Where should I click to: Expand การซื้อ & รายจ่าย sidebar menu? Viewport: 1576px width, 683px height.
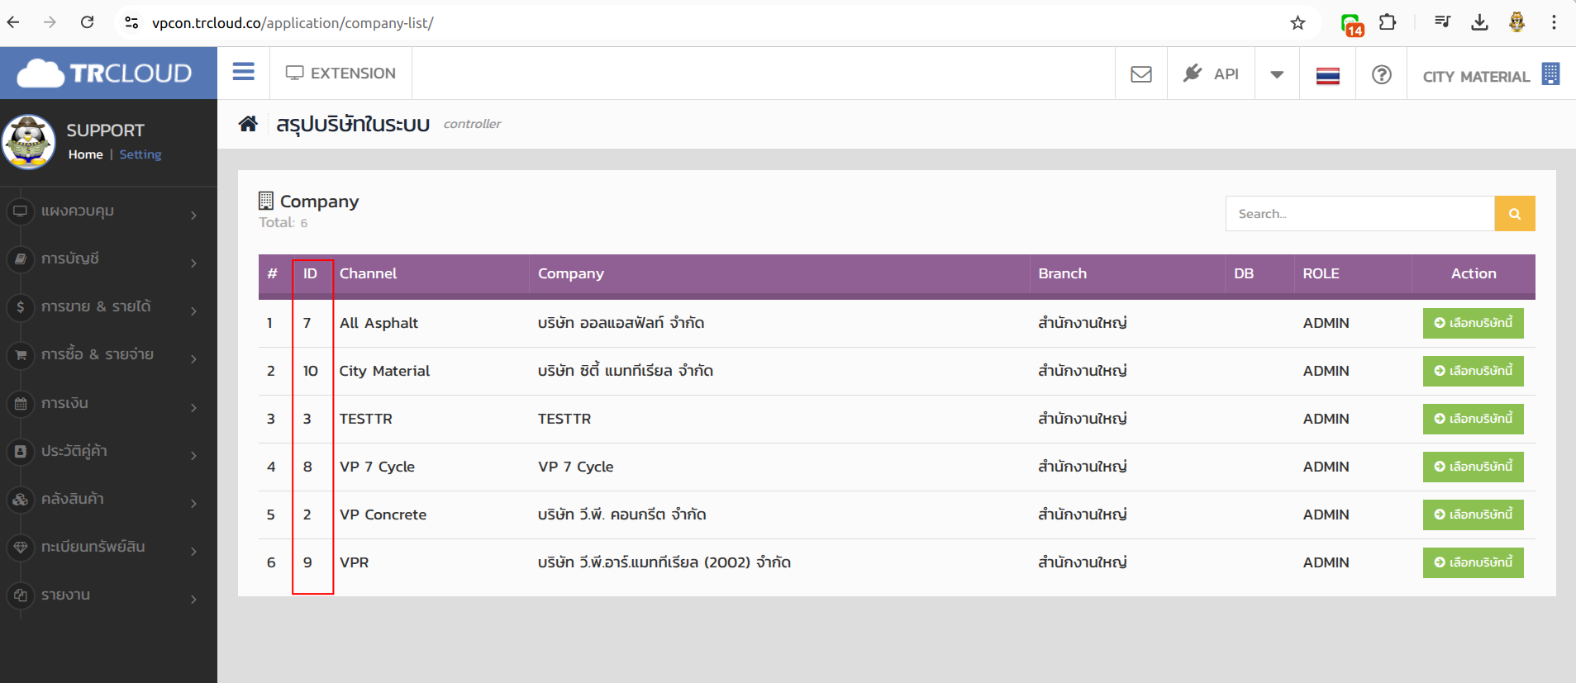tap(108, 355)
